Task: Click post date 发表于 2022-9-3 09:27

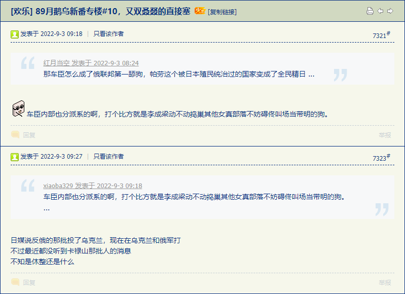Action: coord(51,157)
